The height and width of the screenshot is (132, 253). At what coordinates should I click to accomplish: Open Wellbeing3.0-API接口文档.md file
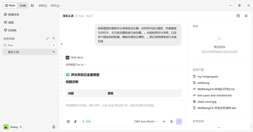(x=213, y=89)
